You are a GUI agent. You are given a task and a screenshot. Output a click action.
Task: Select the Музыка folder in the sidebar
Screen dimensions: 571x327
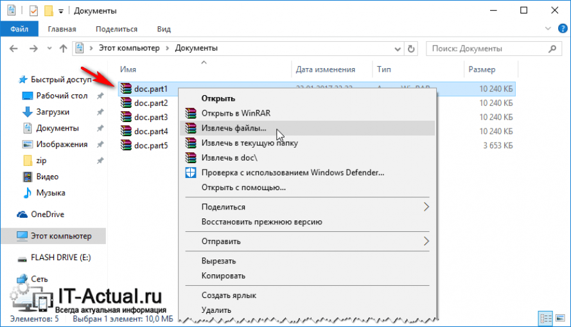tap(50, 193)
